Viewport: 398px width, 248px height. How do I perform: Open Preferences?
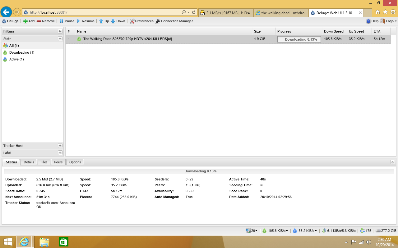point(141,21)
